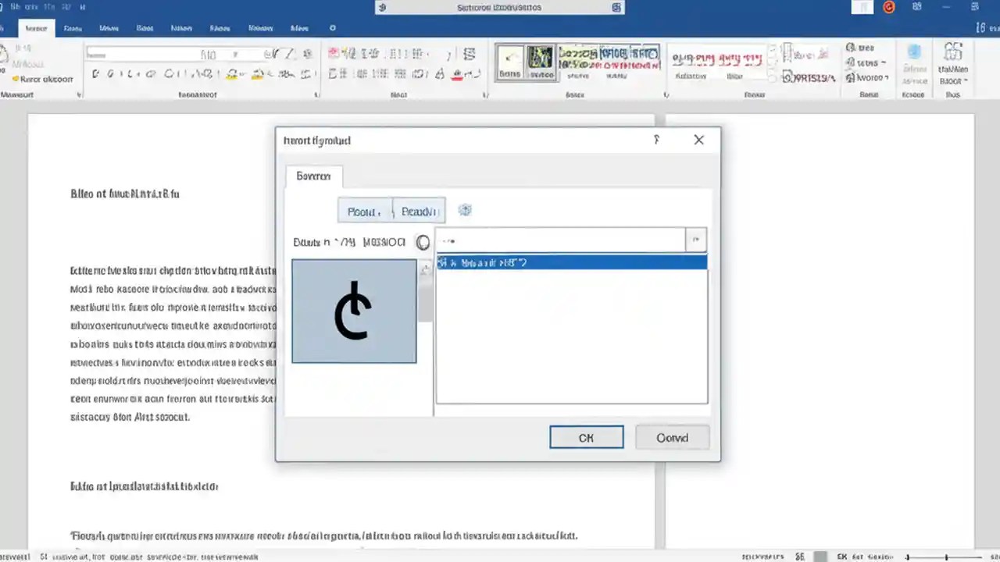Switch to the dialog's first tab

pos(313,176)
